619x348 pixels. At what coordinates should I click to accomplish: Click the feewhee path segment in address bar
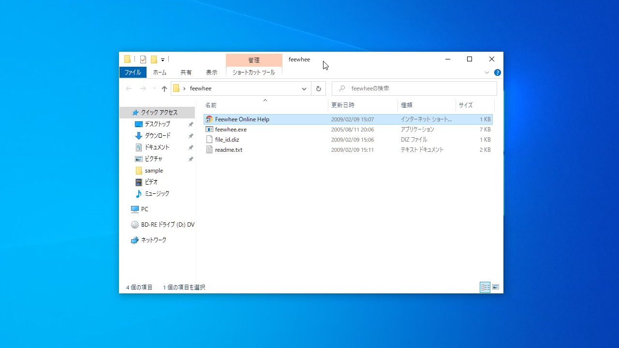[x=201, y=88]
